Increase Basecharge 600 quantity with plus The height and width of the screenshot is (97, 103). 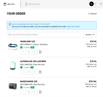tap(35, 92)
